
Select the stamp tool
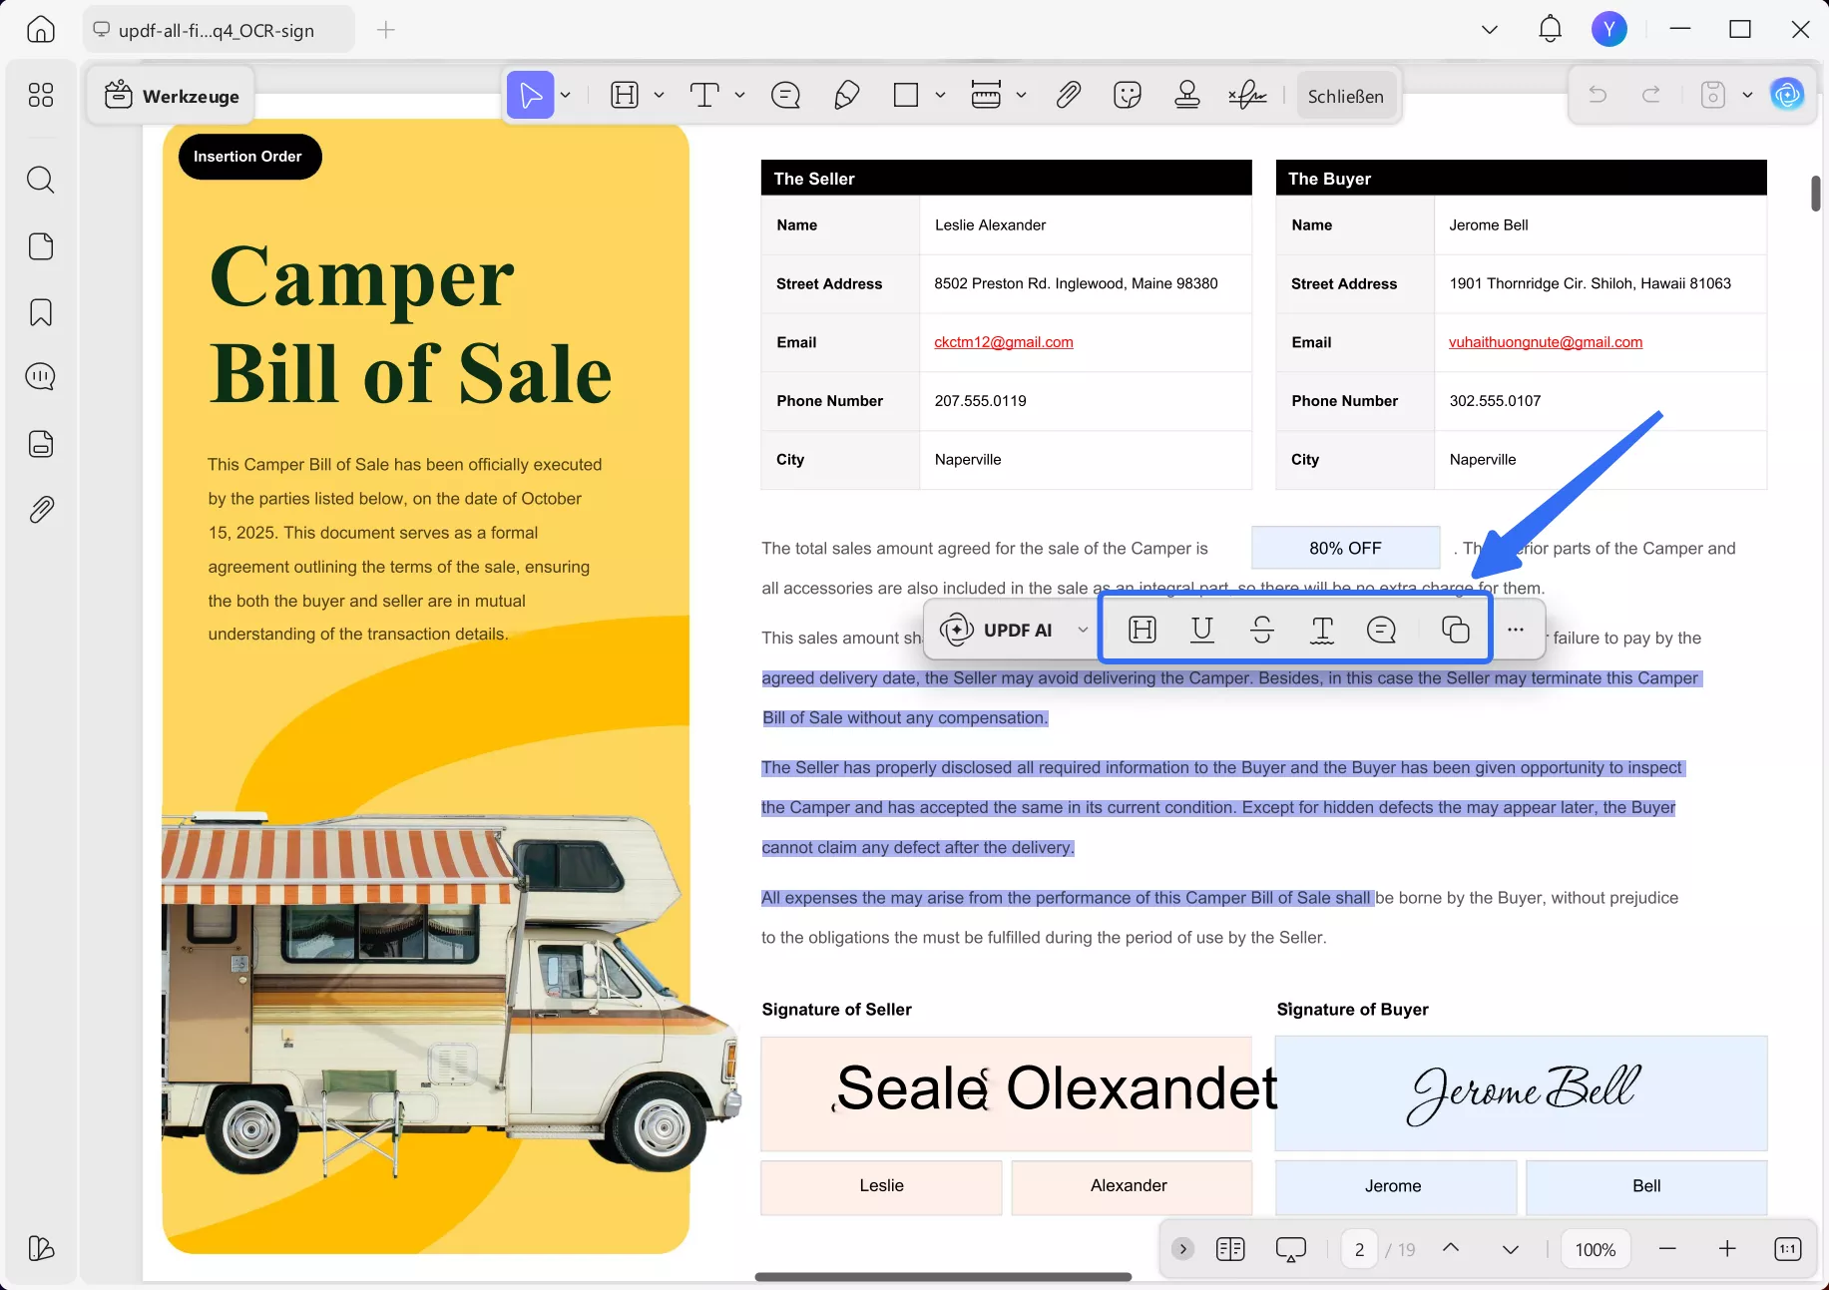click(x=1187, y=96)
